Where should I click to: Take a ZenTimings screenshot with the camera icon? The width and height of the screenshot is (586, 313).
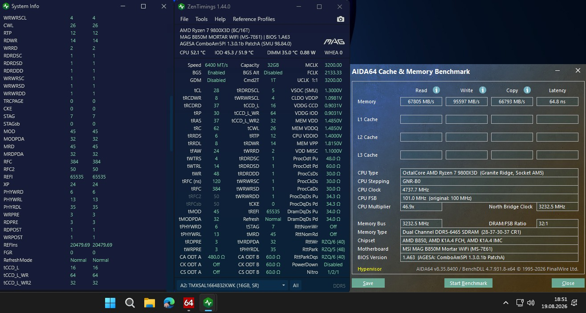[x=341, y=19]
